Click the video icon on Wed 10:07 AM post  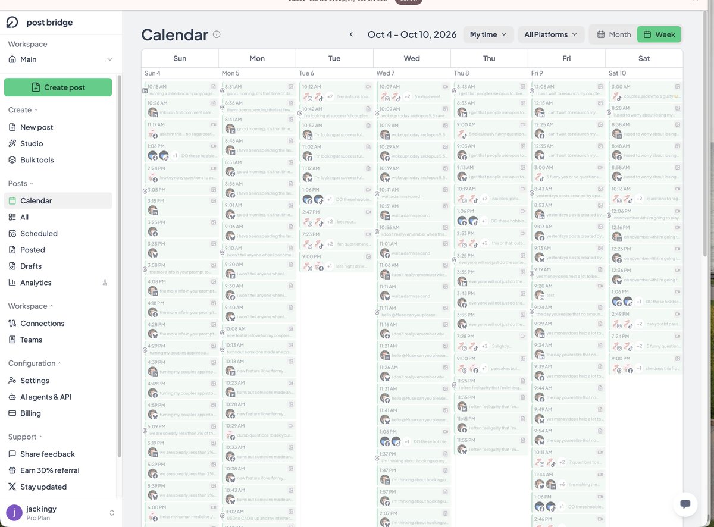pos(446,87)
